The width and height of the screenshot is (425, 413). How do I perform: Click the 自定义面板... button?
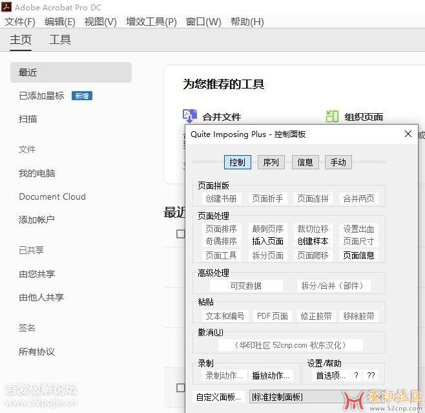(219, 397)
